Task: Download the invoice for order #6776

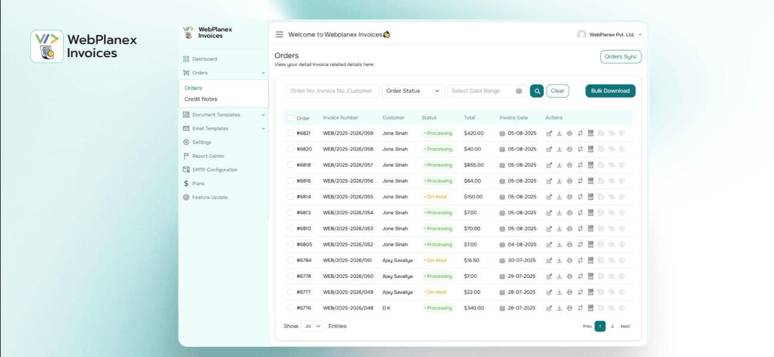Action: 559,308
